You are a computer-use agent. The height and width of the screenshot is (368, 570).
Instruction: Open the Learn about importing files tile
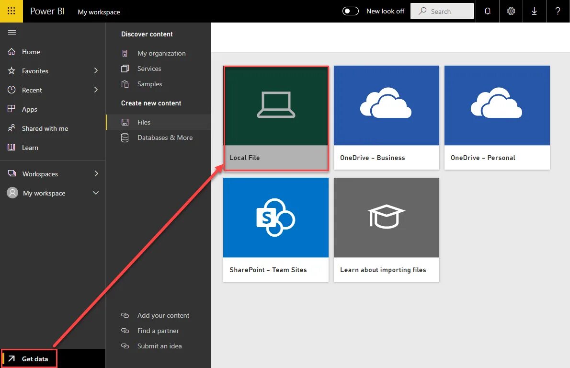click(387, 230)
